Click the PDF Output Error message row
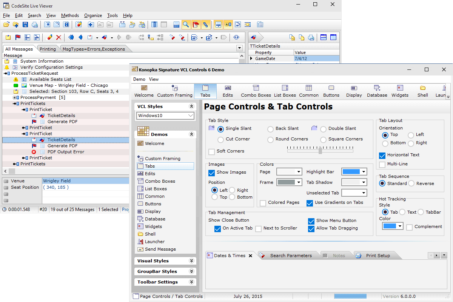The image size is (453, 302). [66, 152]
